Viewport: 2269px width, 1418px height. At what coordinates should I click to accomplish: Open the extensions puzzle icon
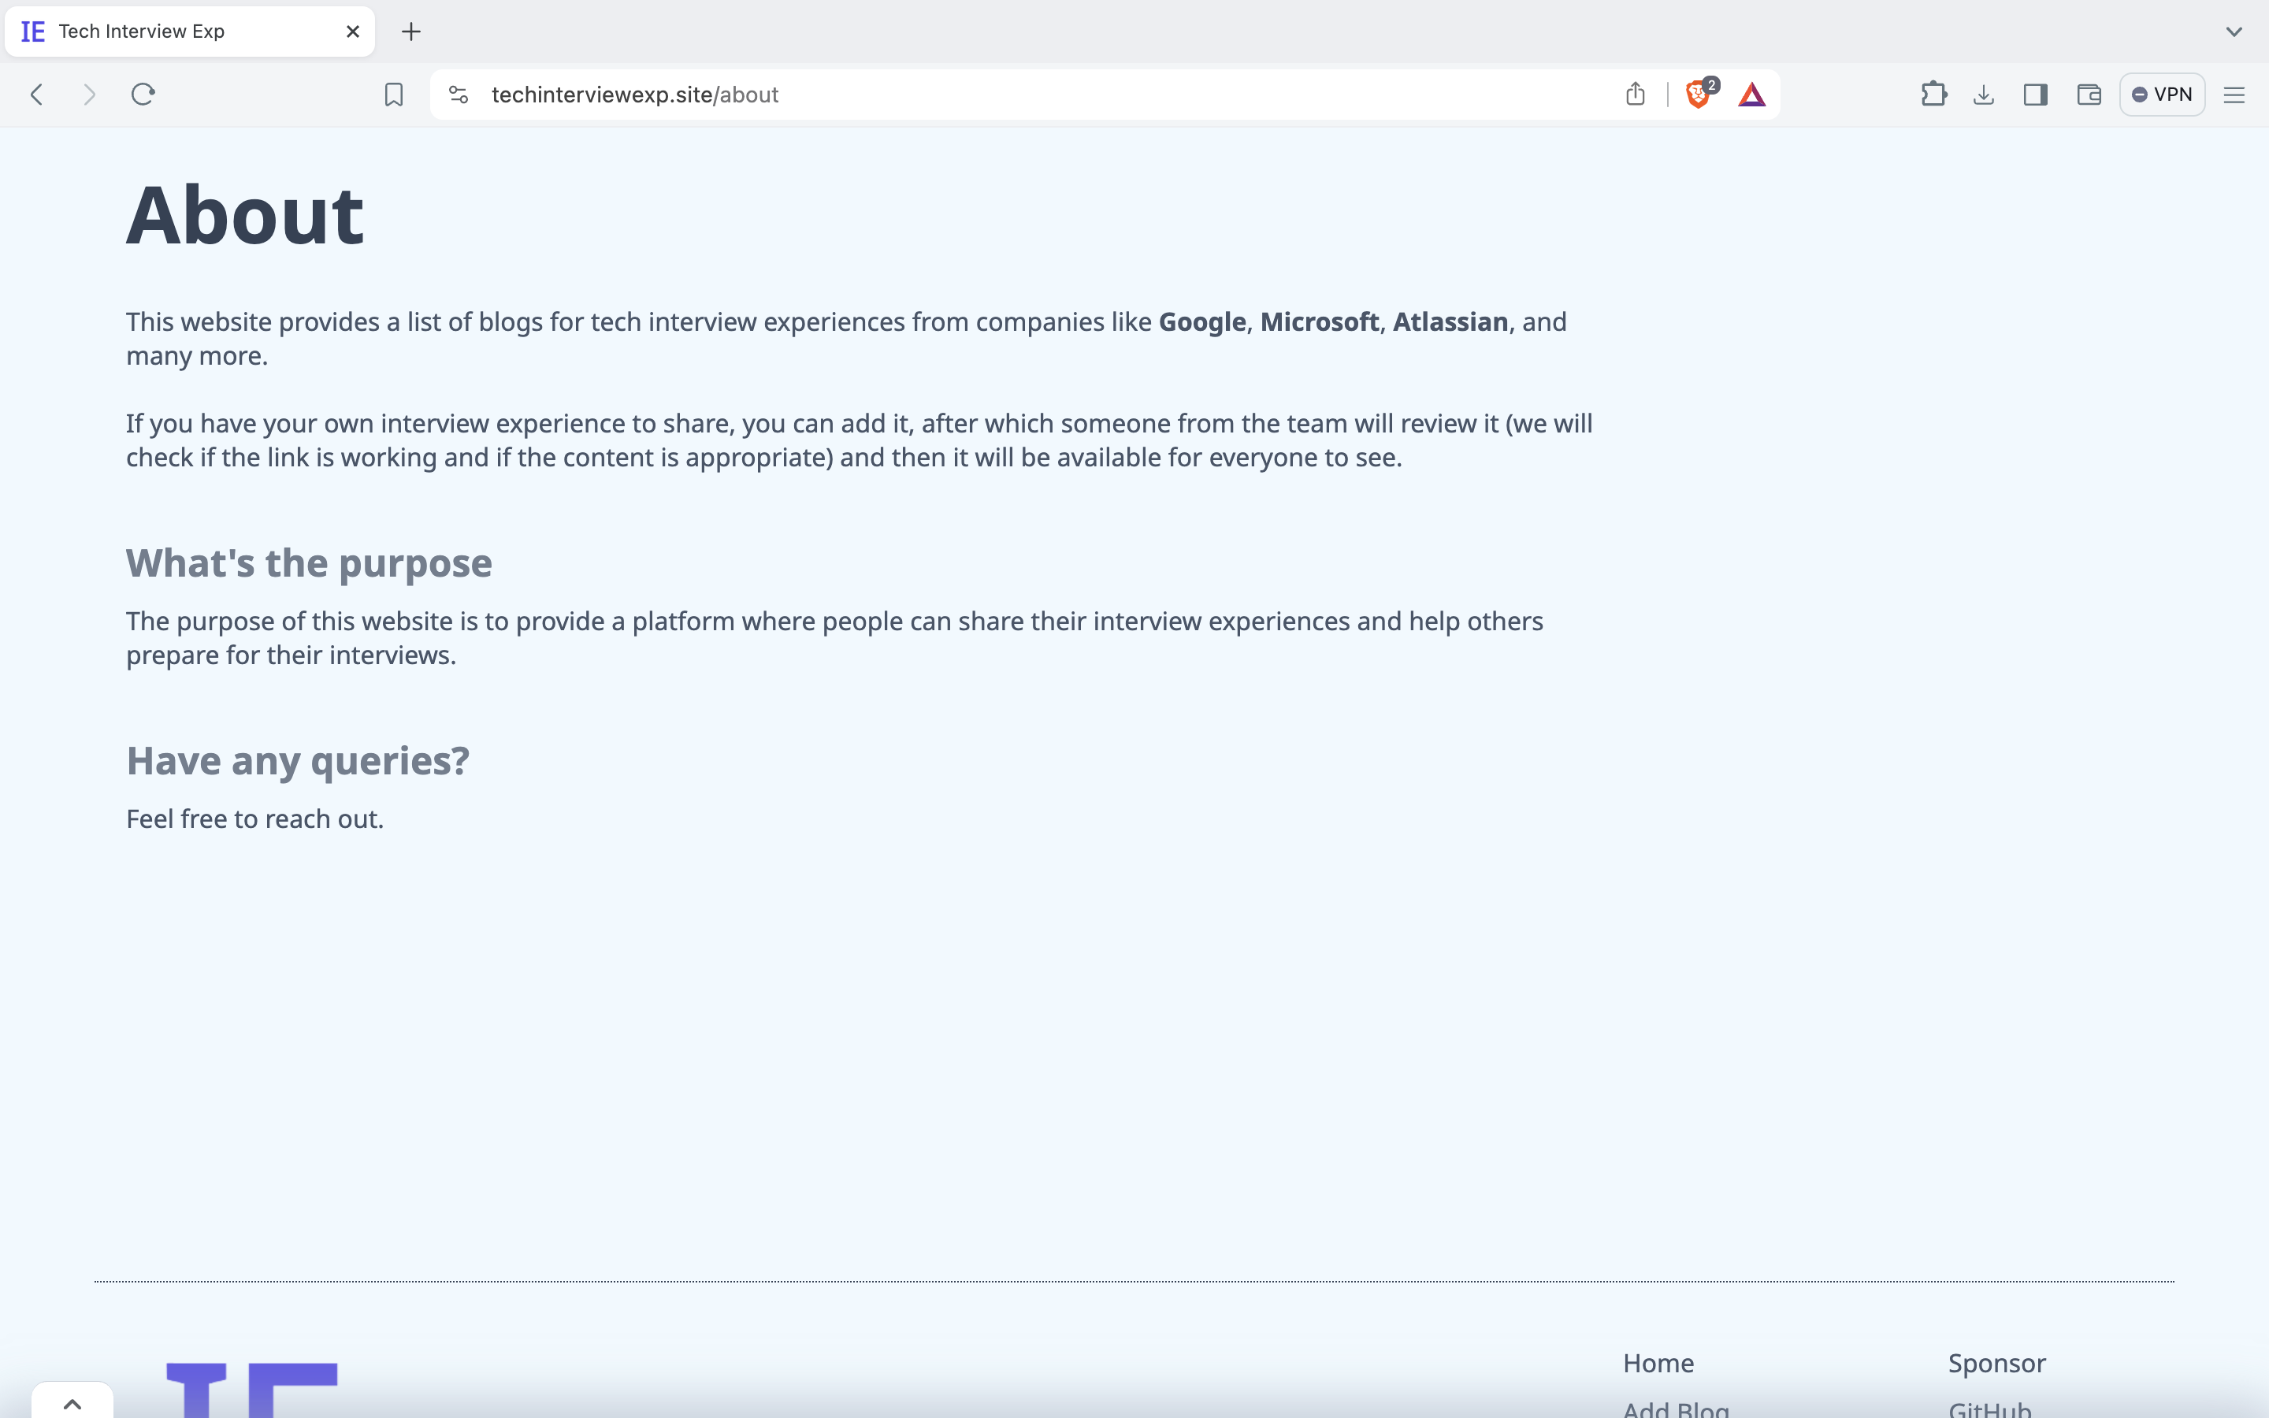tap(1933, 94)
